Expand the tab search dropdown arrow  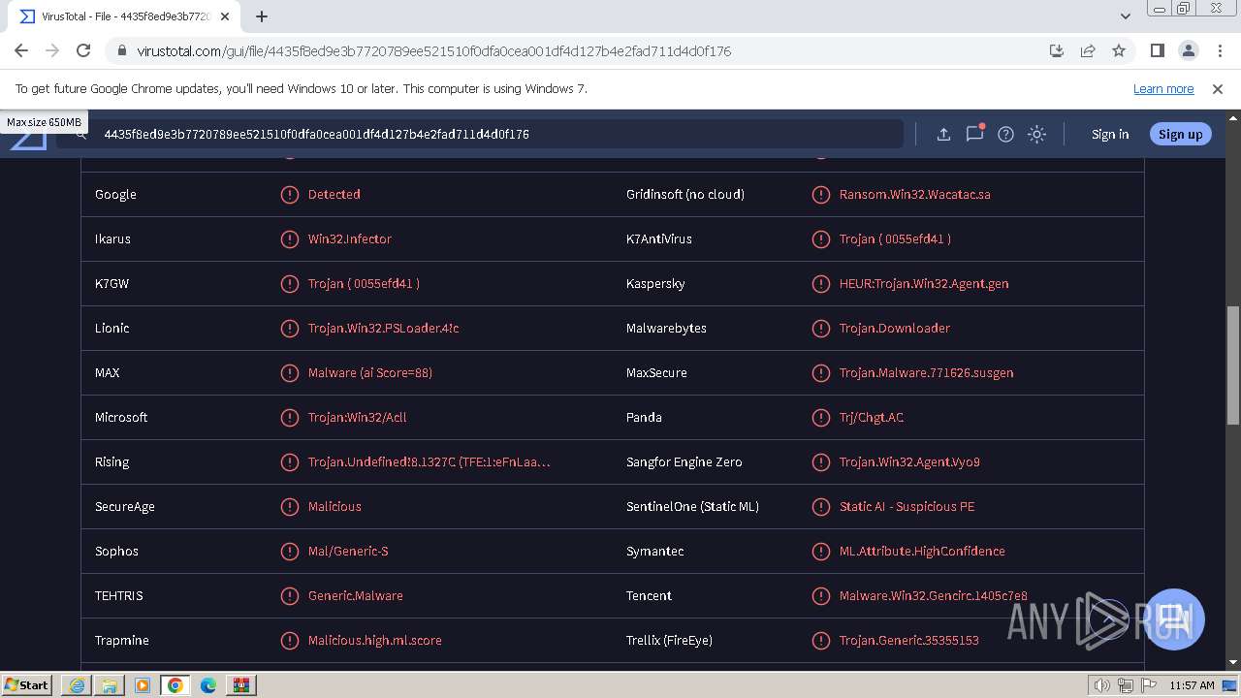(x=1125, y=16)
